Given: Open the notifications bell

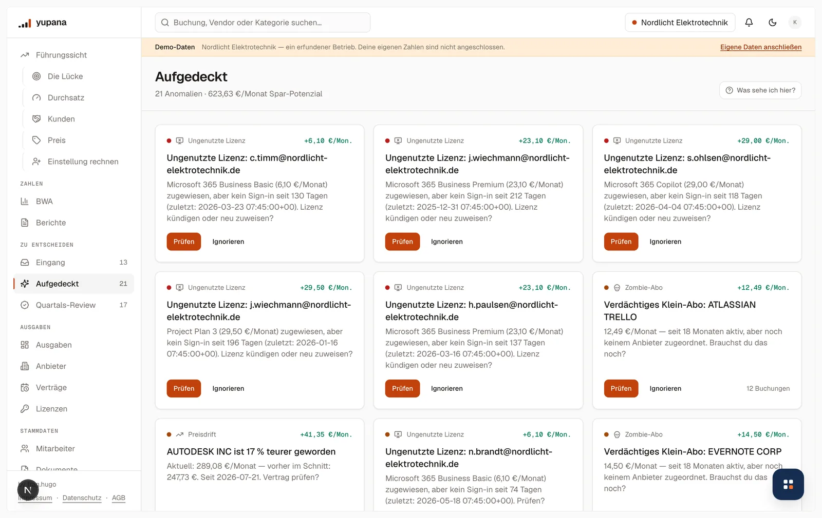Looking at the screenshot, I should tap(749, 23).
